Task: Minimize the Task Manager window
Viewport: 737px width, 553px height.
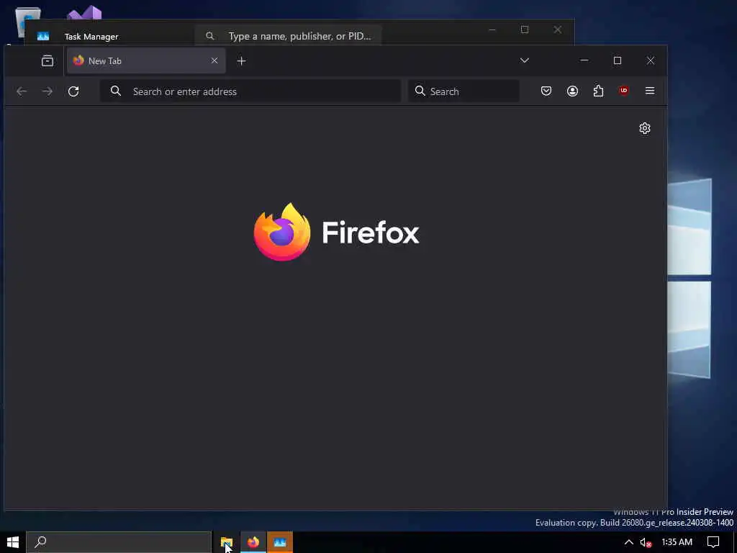Action: click(492, 30)
